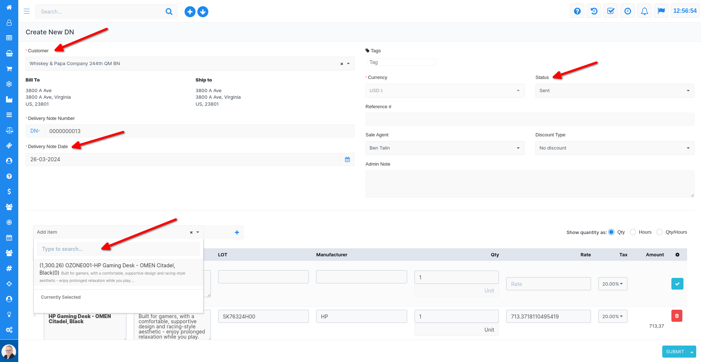
Task: Click the Reference # input field
Action: pyautogui.click(x=529, y=119)
